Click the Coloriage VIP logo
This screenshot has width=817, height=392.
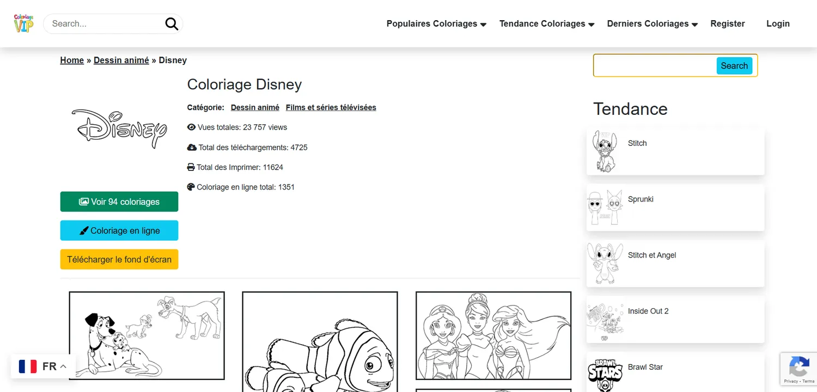click(x=23, y=23)
